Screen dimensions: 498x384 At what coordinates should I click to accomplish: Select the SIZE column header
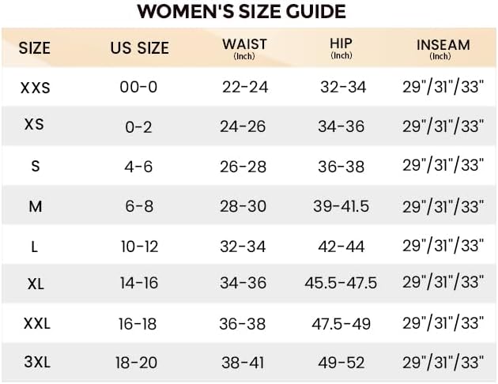tap(34, 48)
